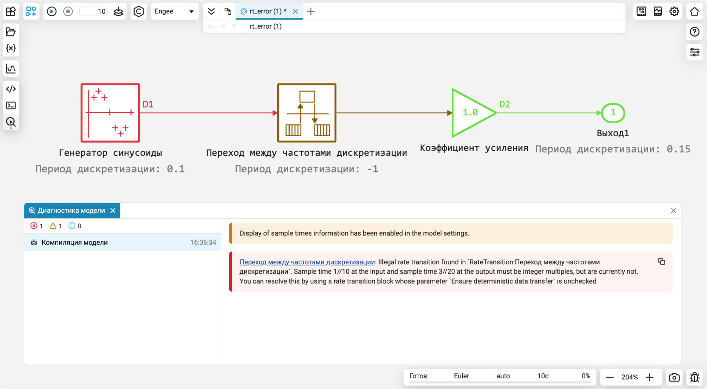This screenshot has height=389, width=707.
Task: Close the Диагностика модели tab
Action: coord(113,211)
